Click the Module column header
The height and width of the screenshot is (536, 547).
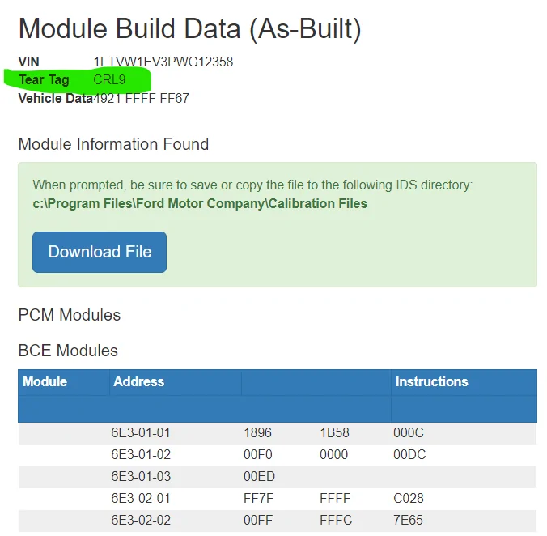pos(45,381)
